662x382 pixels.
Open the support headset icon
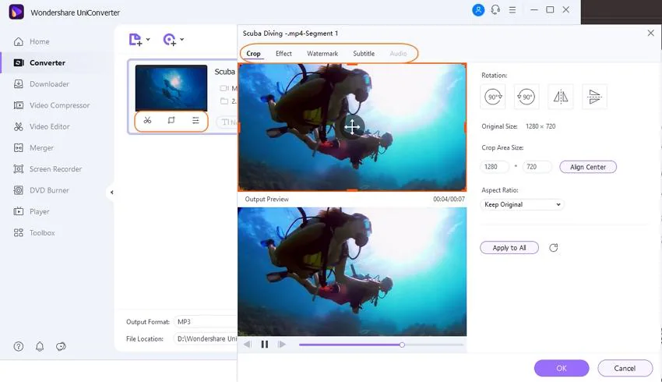click(495, 9)
